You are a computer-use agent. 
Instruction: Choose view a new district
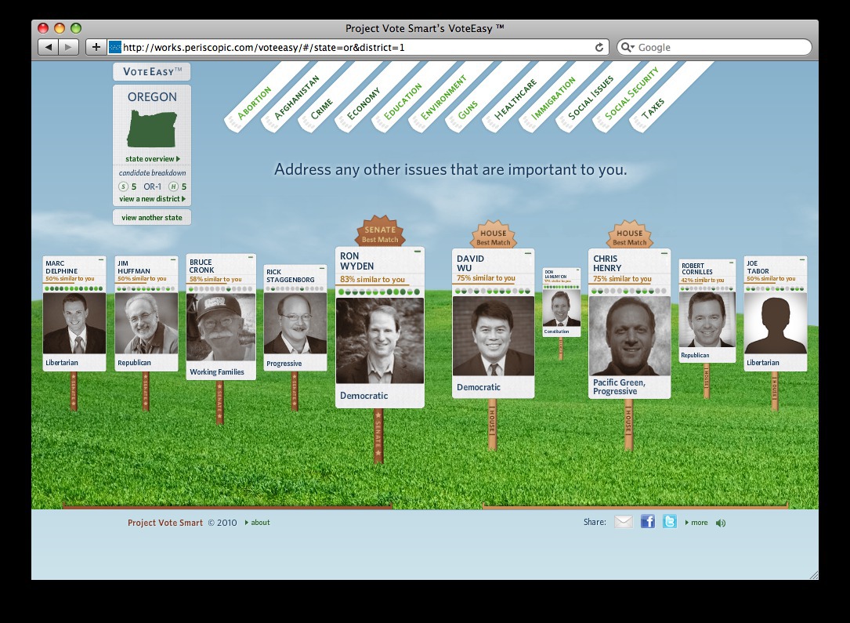tap(152, 199)
